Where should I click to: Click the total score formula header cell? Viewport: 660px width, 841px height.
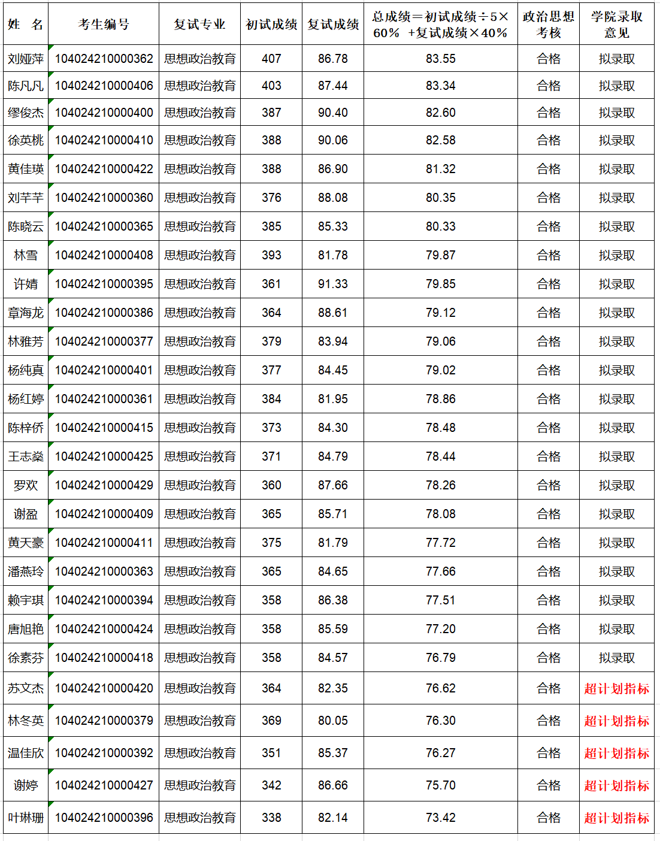coord(440,25)
